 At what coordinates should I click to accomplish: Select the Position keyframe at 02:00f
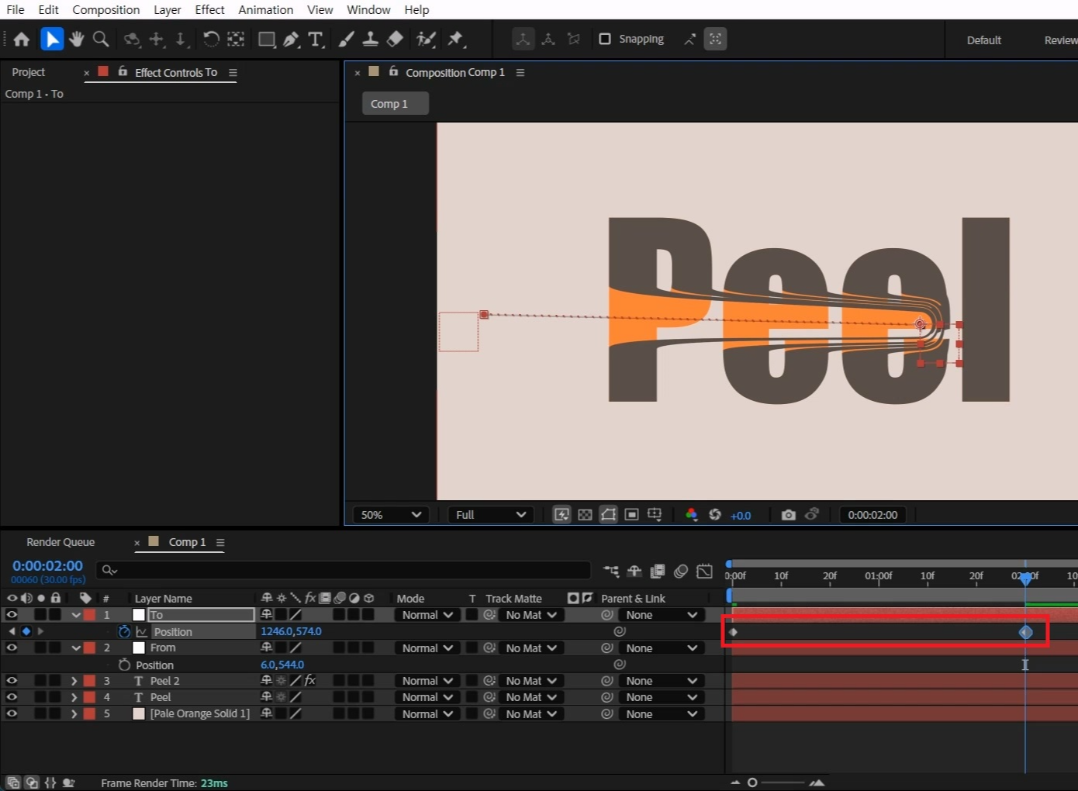click(x=1026, y=632)
